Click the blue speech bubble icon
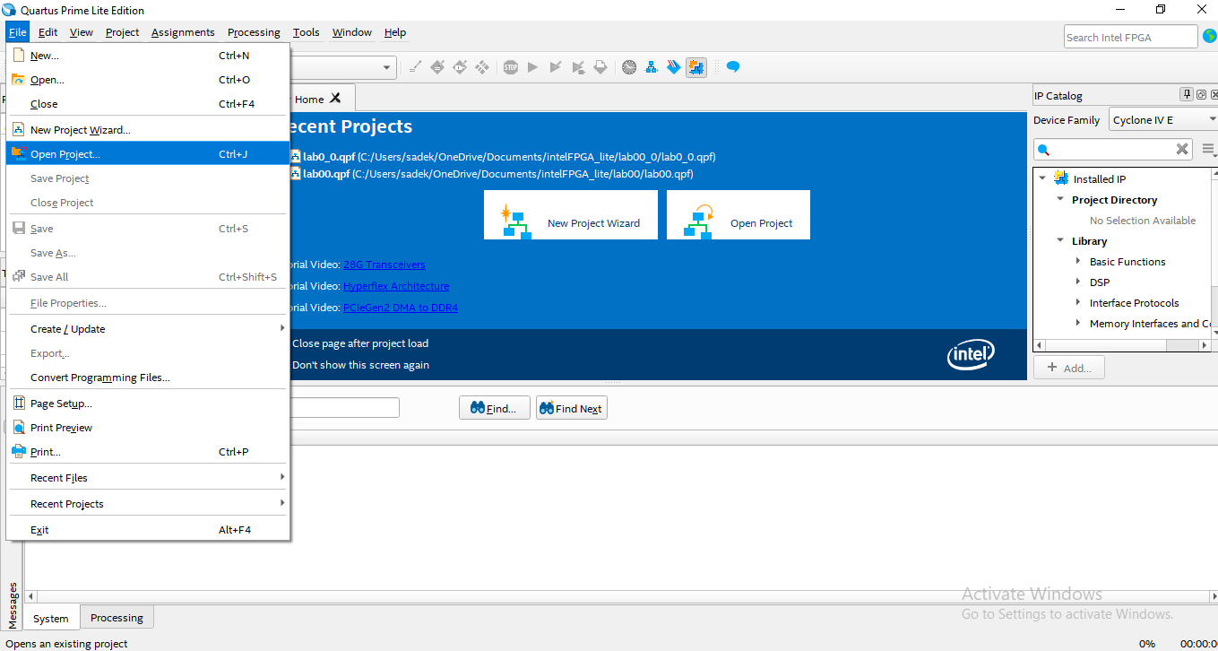The width and height of the screenshot is (1218, 651). click(x=733, y=67)
